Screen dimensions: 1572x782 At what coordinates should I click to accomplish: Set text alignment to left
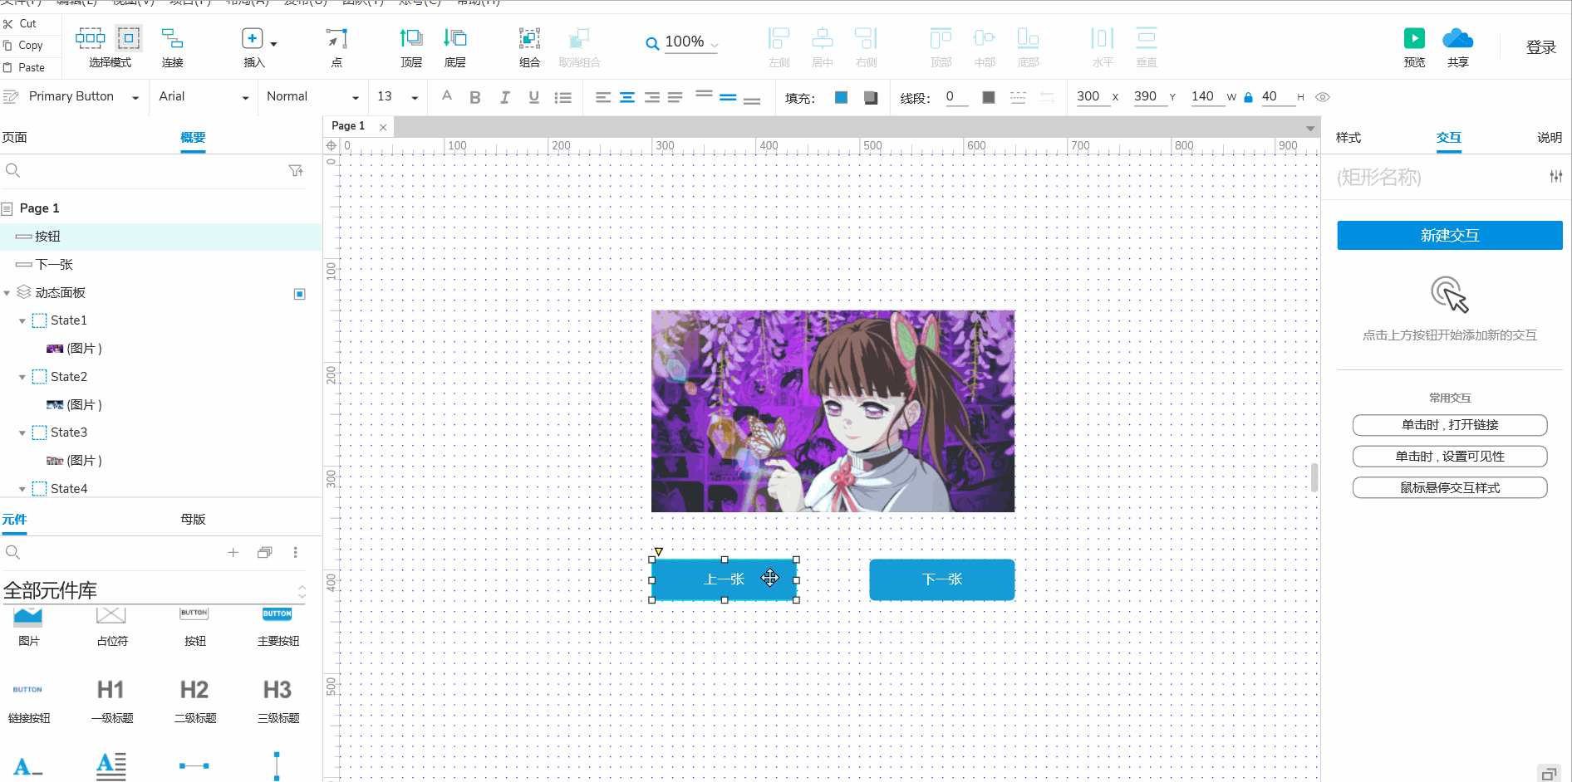click(603, 97)
